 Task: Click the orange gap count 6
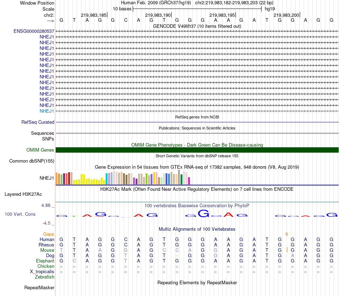287,234
